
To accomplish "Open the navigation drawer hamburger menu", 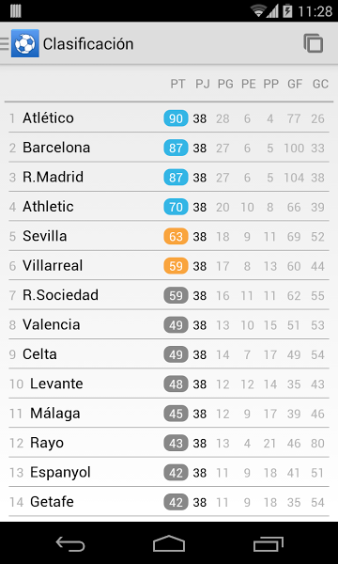I will pyautogui.click(x=5, y=43).
